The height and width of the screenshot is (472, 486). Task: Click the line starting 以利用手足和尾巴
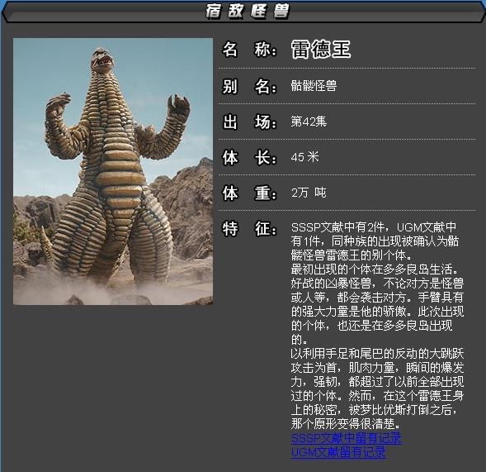coord(377,353)
